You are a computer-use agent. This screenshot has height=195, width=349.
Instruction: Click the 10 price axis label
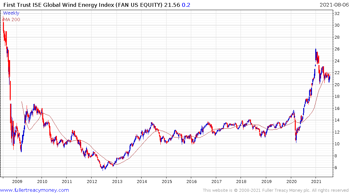337,144
